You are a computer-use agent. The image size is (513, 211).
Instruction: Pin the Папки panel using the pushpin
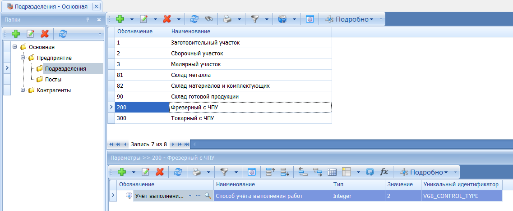click(88, 20)
